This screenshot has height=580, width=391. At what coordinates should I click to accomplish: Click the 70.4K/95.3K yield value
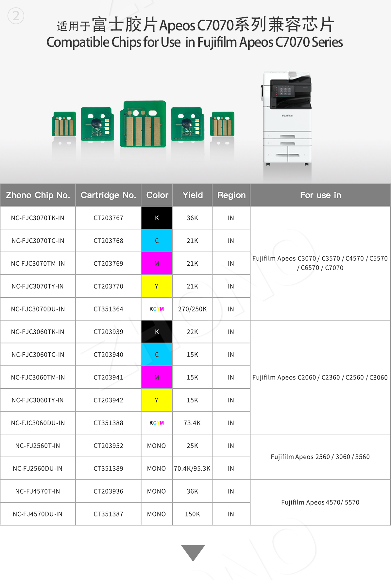192,468
